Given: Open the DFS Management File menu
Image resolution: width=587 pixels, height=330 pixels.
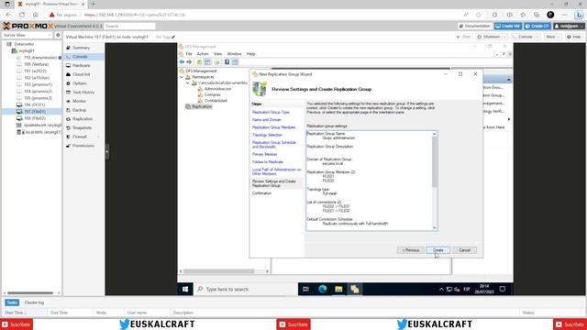Looking at the screenshot, I should pos(189,54).
